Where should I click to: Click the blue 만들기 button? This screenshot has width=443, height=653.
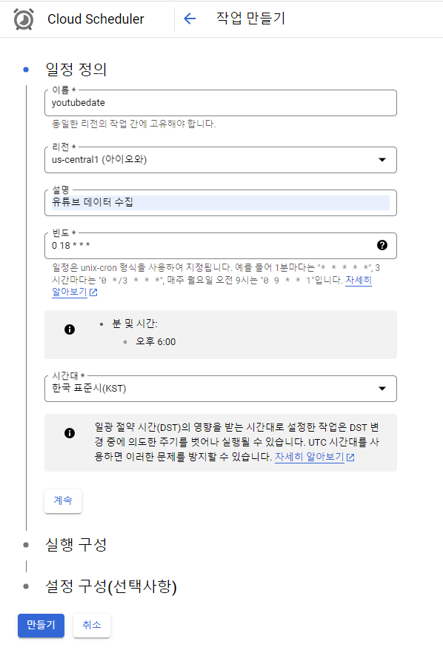[41, 625]
